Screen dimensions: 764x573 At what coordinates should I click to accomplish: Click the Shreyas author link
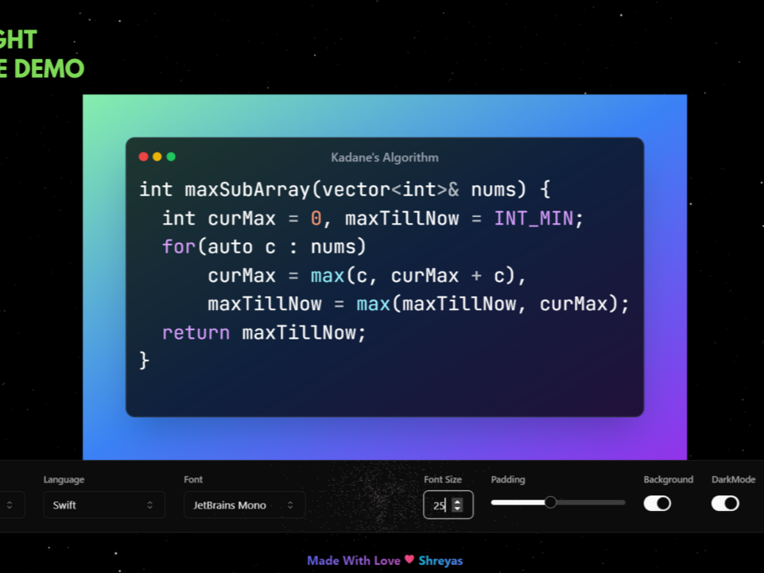point(440,560)
